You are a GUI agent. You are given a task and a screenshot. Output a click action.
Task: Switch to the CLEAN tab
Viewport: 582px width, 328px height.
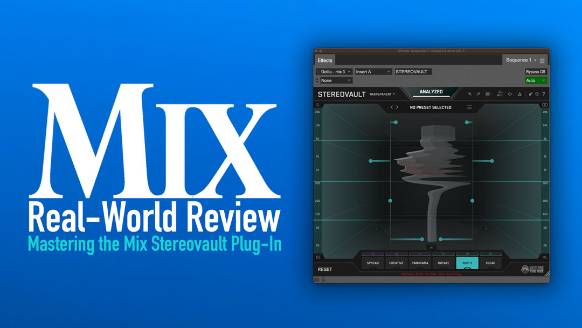(x=490, y=263)
